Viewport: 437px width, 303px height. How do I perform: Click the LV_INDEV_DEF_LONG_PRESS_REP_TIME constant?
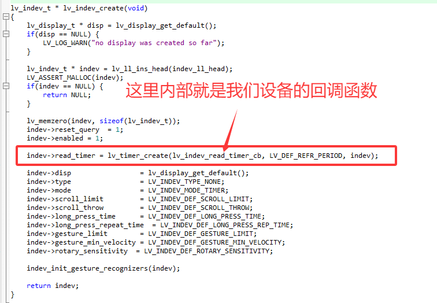tap(225, 225)
